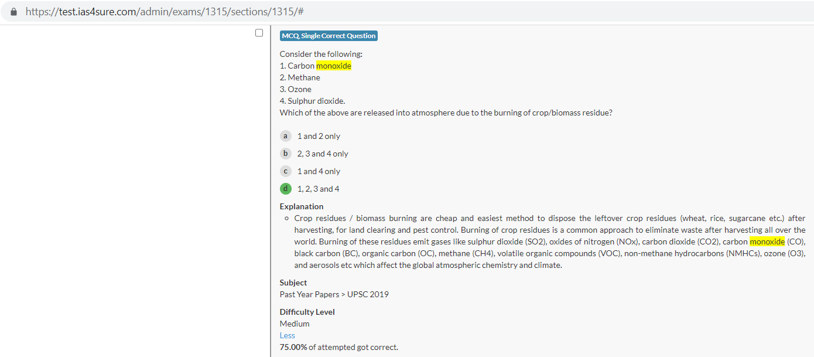This screenshot has height=357, width=814.
Task: Select the circled letter 'a' option marker
Action: (x=285, y=136)
